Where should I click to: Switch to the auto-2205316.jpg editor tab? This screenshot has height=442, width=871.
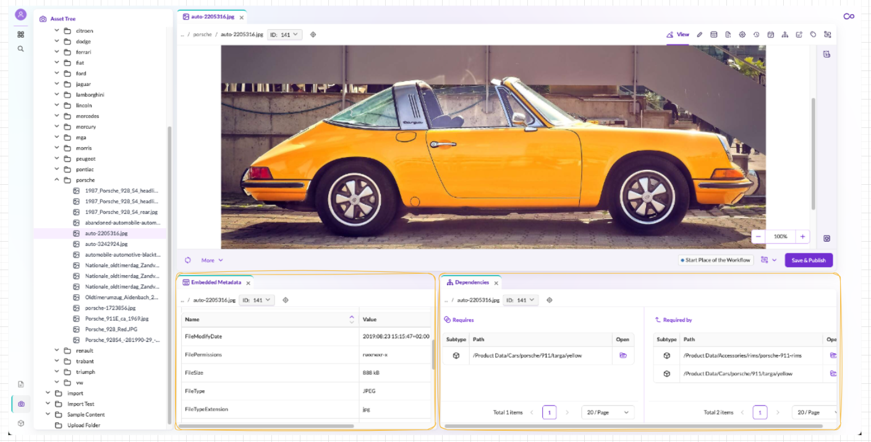point(212,17)
